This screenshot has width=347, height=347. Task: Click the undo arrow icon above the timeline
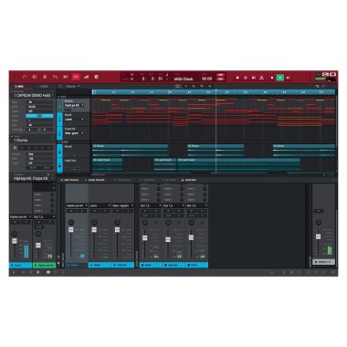317,87
